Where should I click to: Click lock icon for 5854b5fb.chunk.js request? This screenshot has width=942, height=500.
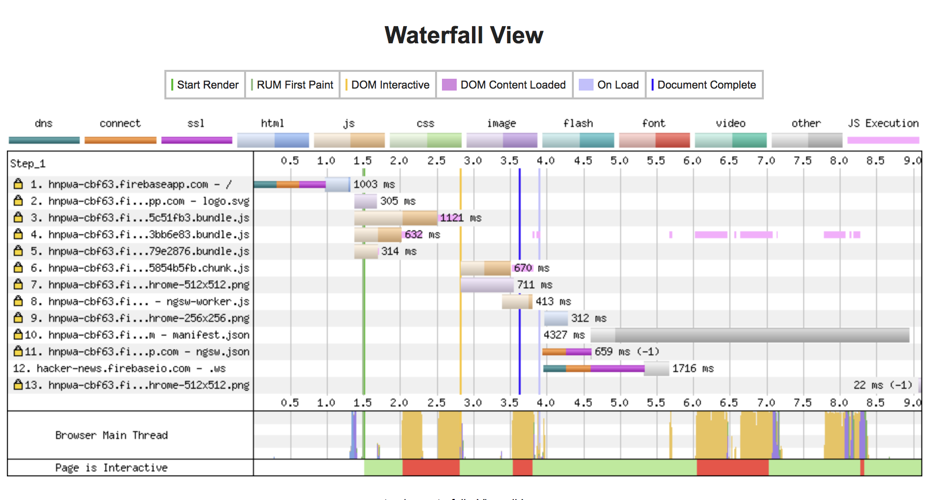point(18,268)
